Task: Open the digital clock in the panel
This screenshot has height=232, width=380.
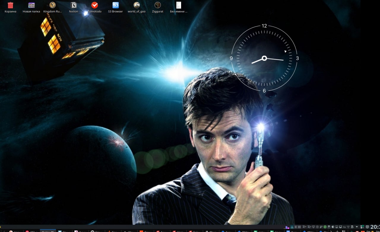Action: (x=375, y=227)
